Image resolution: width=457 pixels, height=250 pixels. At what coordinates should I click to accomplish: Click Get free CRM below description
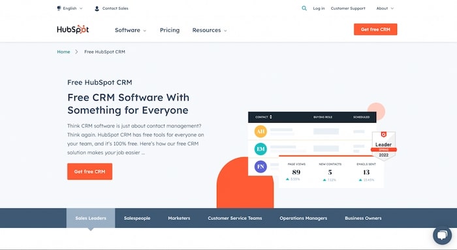coord(90,172)
